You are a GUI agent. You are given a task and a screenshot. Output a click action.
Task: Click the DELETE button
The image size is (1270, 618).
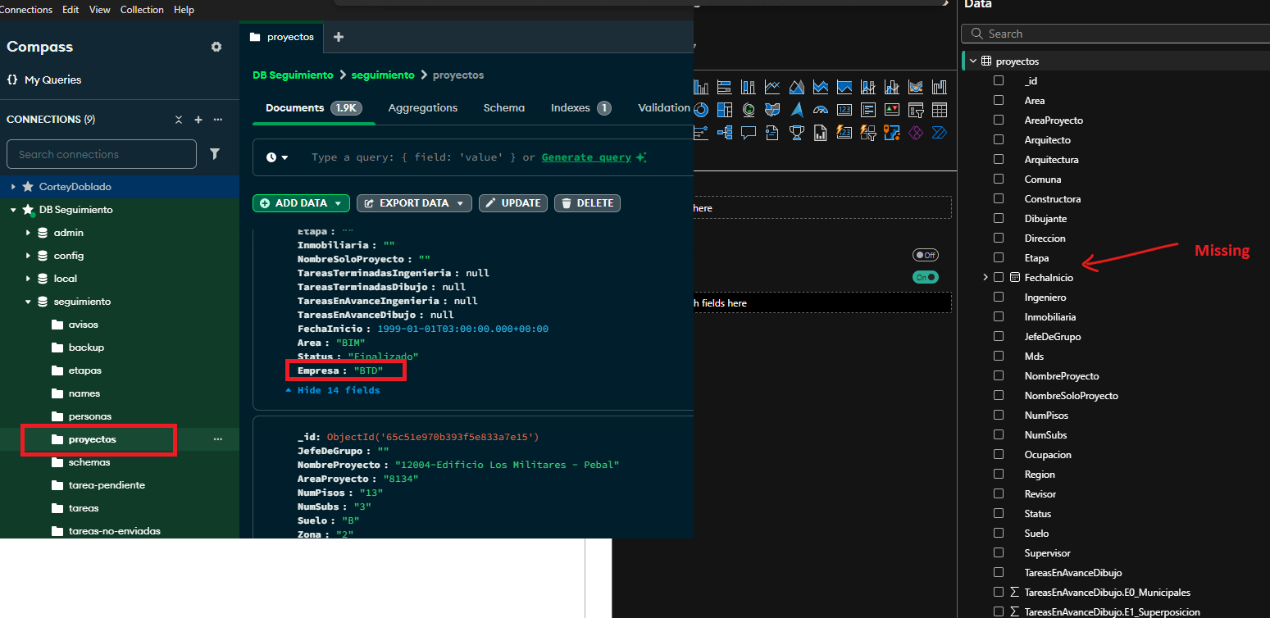[587, 203]
